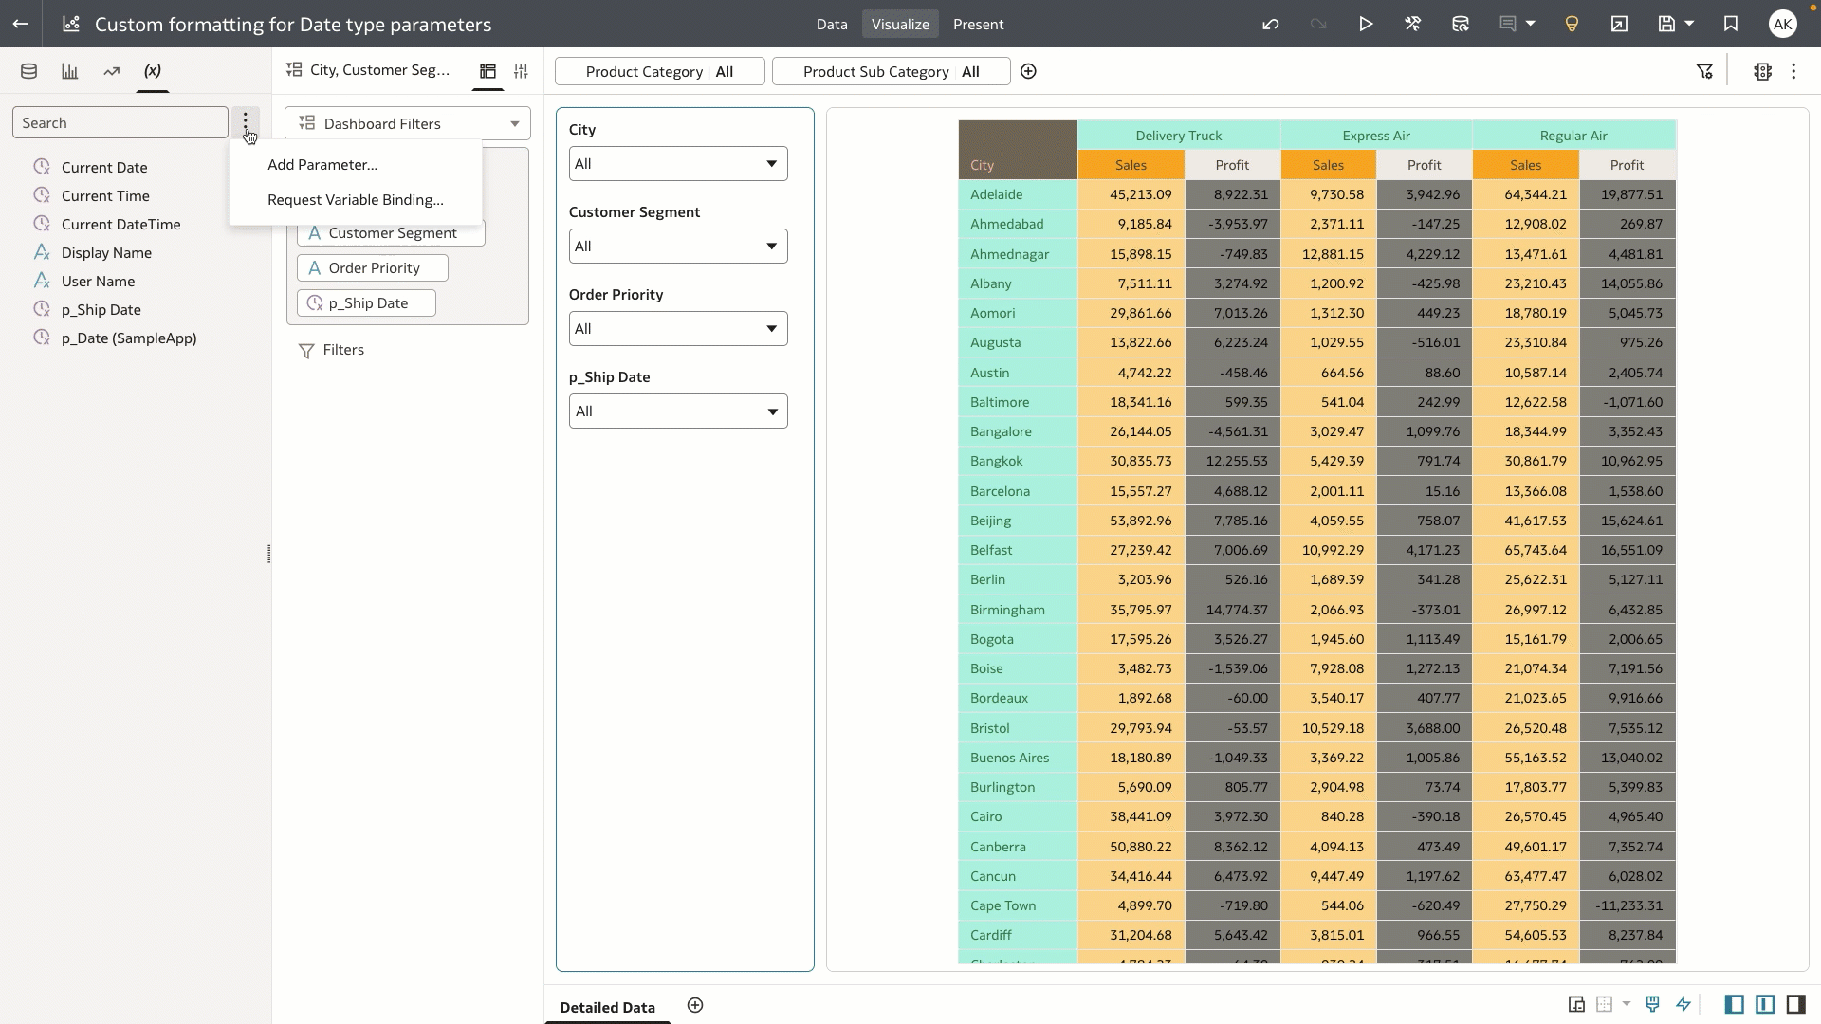
Task: Open the p_Ship Date dropdown
Action: (676, 411)
